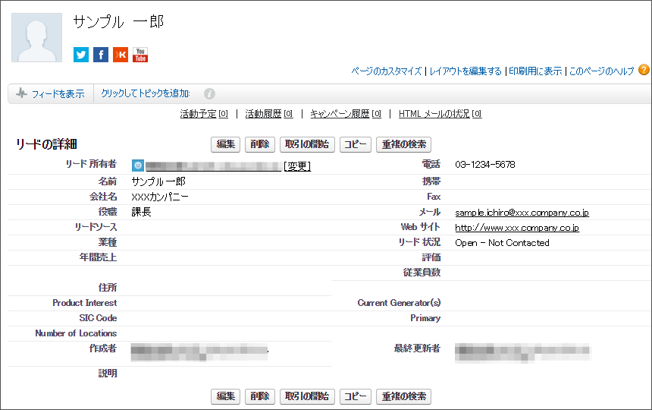Jump to 活動予定 [0] section
This screenshot has height=410, width=652.
(204, 114)
